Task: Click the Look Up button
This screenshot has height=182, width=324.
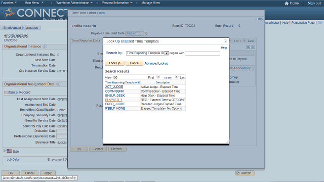Action: 115,63
